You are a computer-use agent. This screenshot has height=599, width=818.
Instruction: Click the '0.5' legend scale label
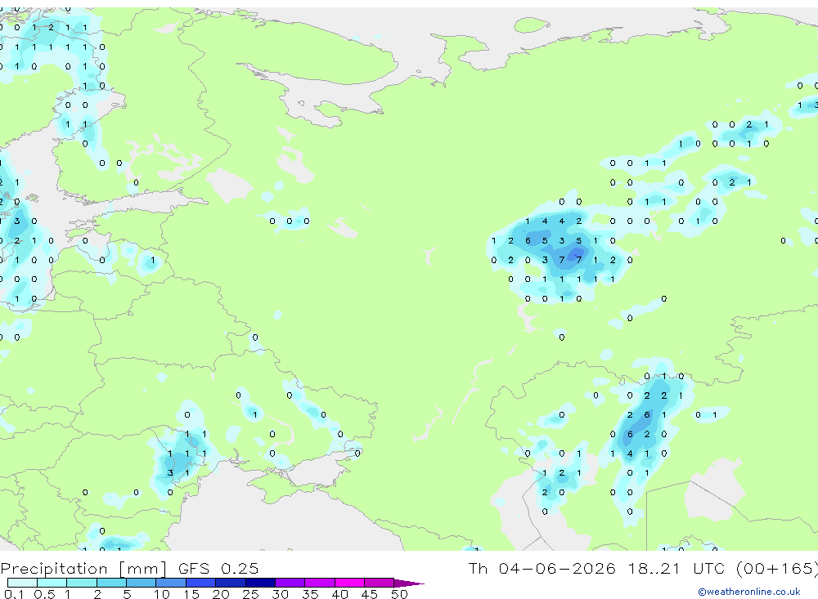click(x=44, y=594)
